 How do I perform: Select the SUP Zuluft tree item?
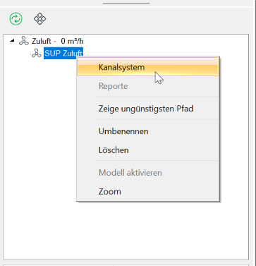pyautogui.click(x=63, y=53)
